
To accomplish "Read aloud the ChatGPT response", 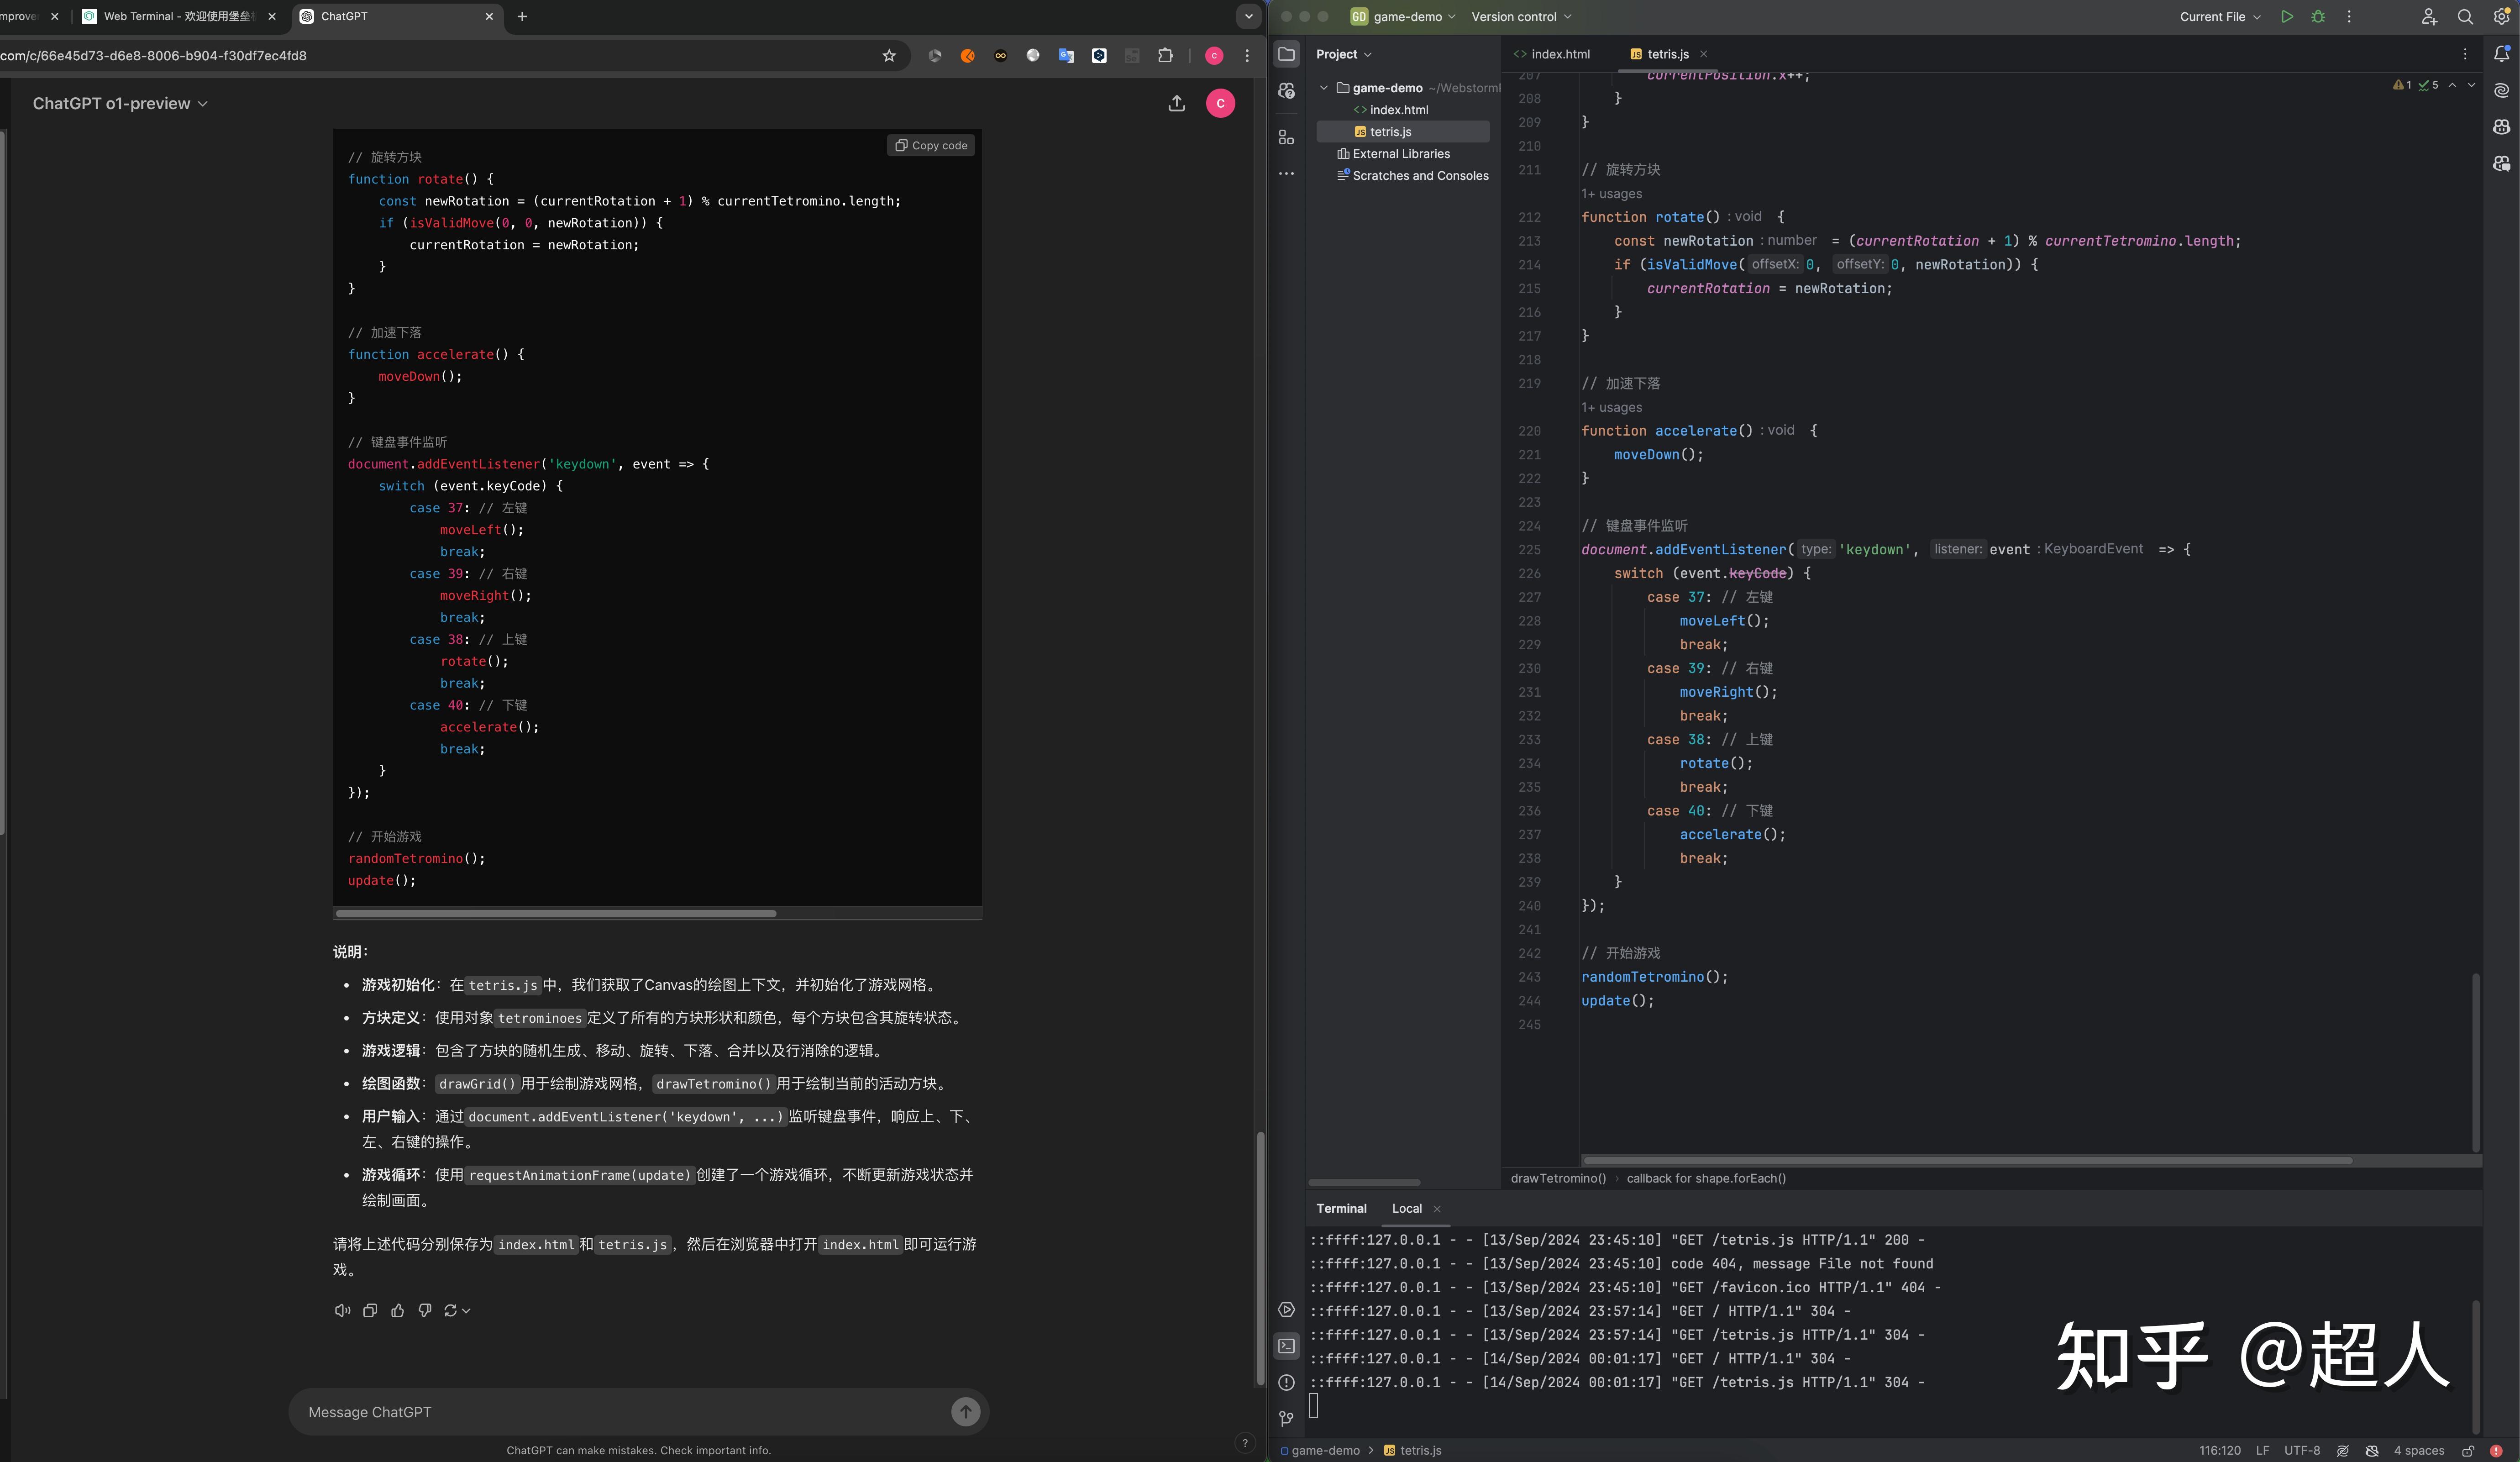I will (x=342, y=1310).
